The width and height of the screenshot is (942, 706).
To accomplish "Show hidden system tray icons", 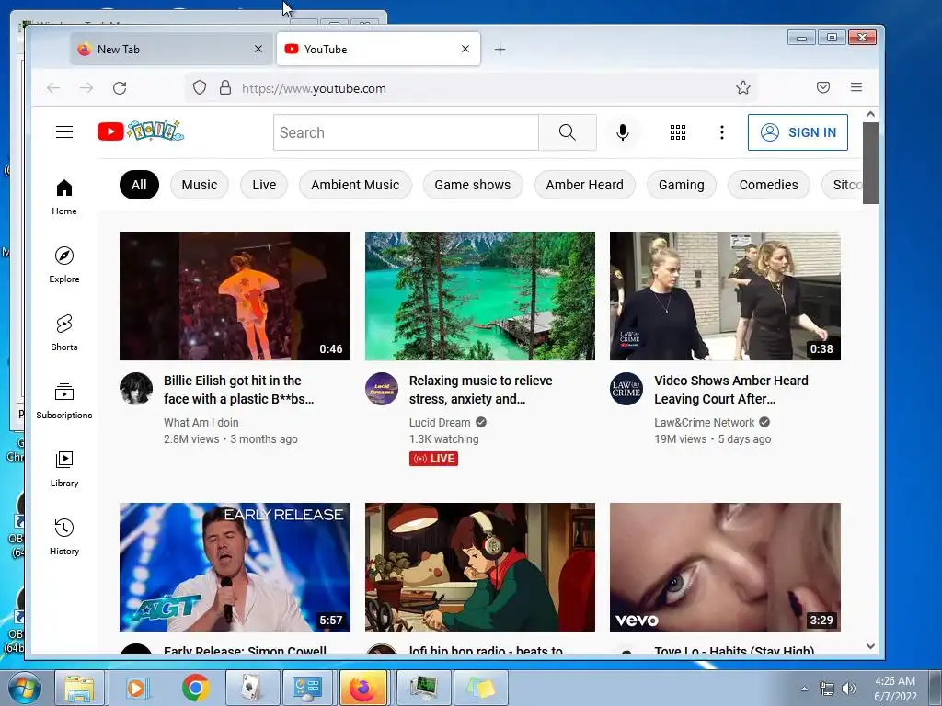I will (x=804, y=689).
